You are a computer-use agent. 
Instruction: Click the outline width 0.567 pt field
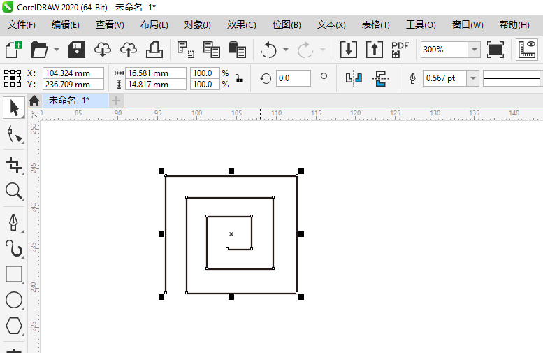[x=444, y=78]
